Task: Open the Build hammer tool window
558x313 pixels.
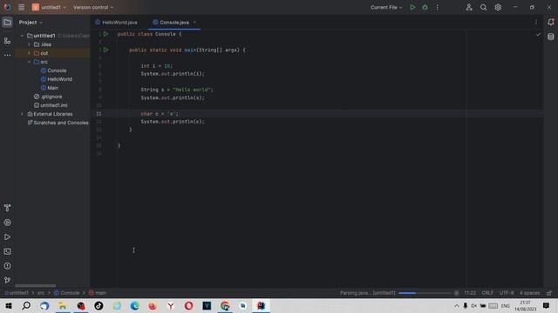Action: tap(7, 208)
